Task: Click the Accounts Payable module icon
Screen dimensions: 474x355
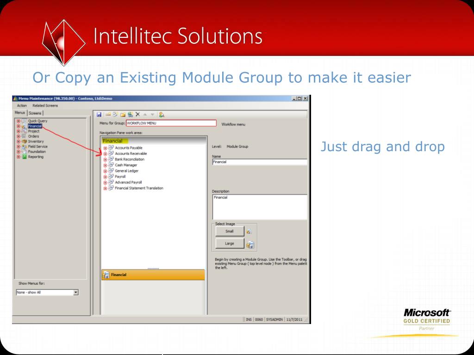Action: pos(111,148)
